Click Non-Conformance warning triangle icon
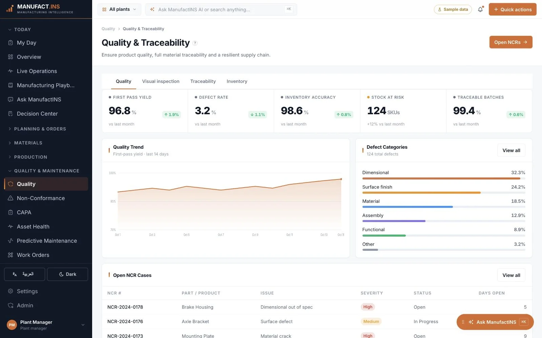 [11, 198]
